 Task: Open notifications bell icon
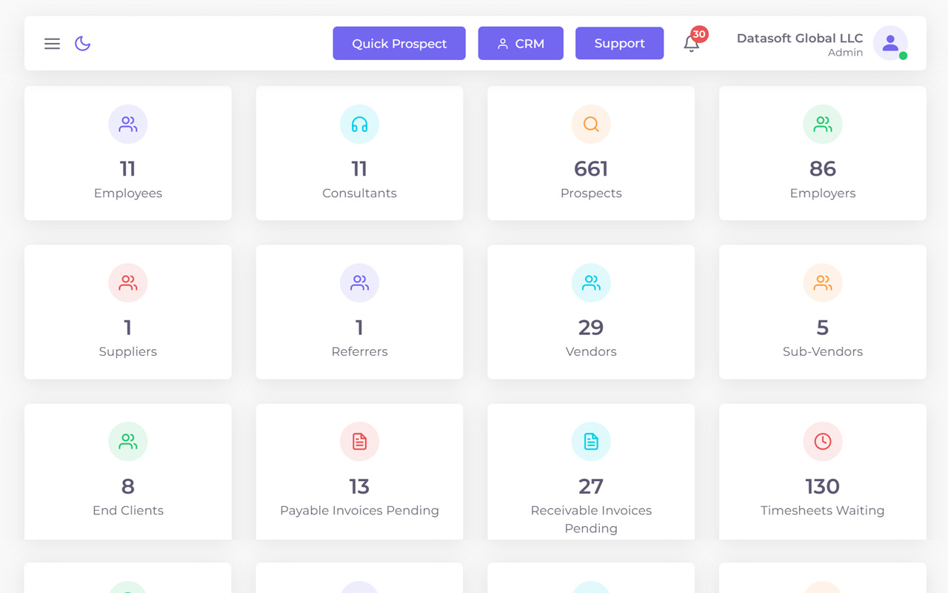691,44
